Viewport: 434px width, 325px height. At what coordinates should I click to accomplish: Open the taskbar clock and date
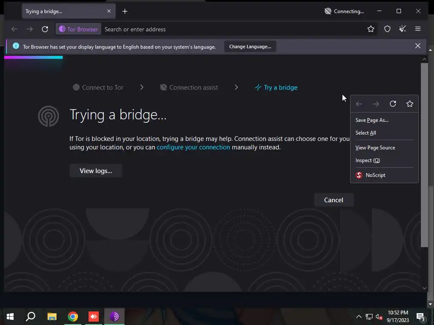(398, 317)
